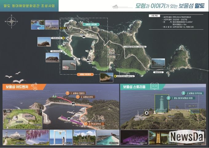Open the turquoise breakwater path photo

108,138
